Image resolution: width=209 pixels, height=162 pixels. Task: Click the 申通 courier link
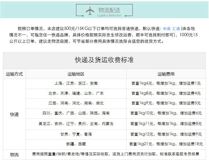167,28
